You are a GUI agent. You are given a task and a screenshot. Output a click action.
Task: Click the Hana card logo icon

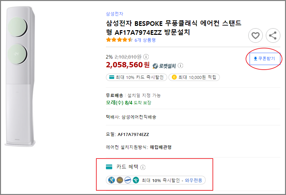pos(136,180)
